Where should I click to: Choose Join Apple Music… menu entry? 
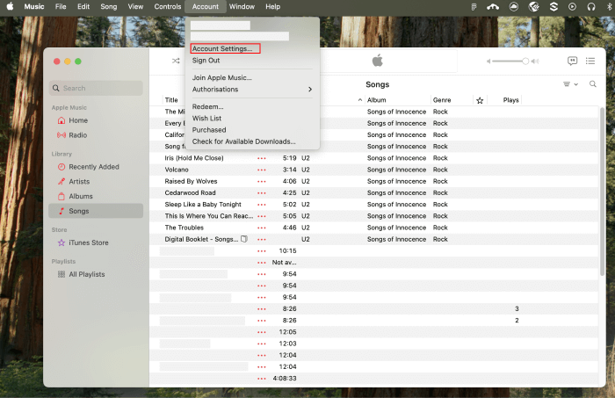(x=222, y=77)
